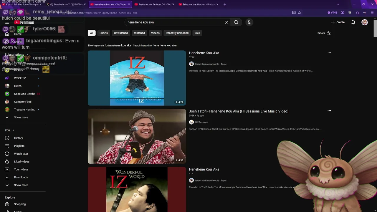This screenshot has width=377, height=212.
Task: Play the Josh Tatofi video thumbnail
Action: pyautogui.click(x=137, y=136)
